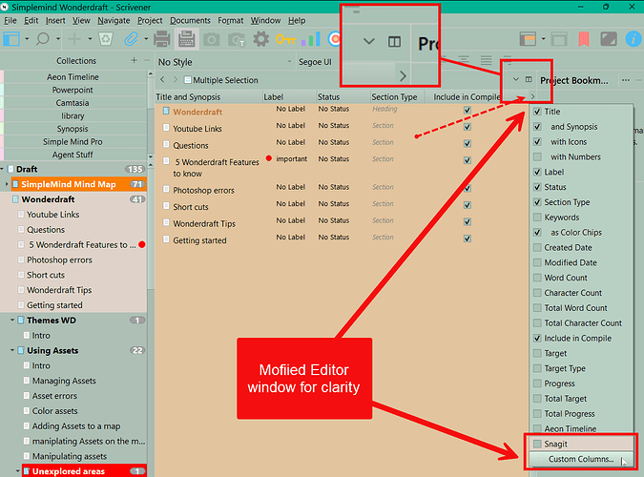
Task: Toggle the Multiple Selection checkbox
Action: (x=188, y=80)
